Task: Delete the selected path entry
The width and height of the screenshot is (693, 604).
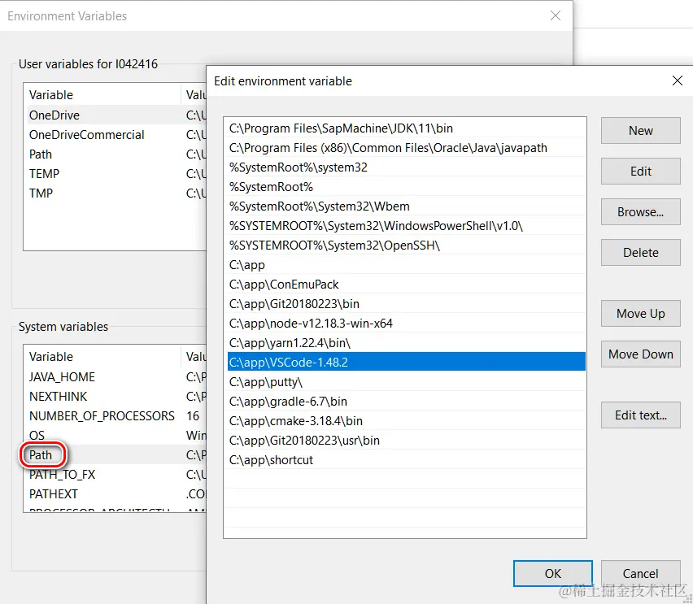Action: [x=640, y=252]
